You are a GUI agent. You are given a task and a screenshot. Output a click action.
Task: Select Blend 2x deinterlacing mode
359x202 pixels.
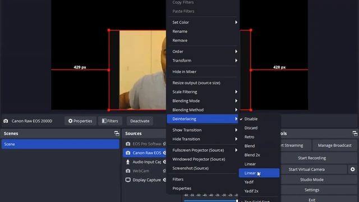click(259, 155)
